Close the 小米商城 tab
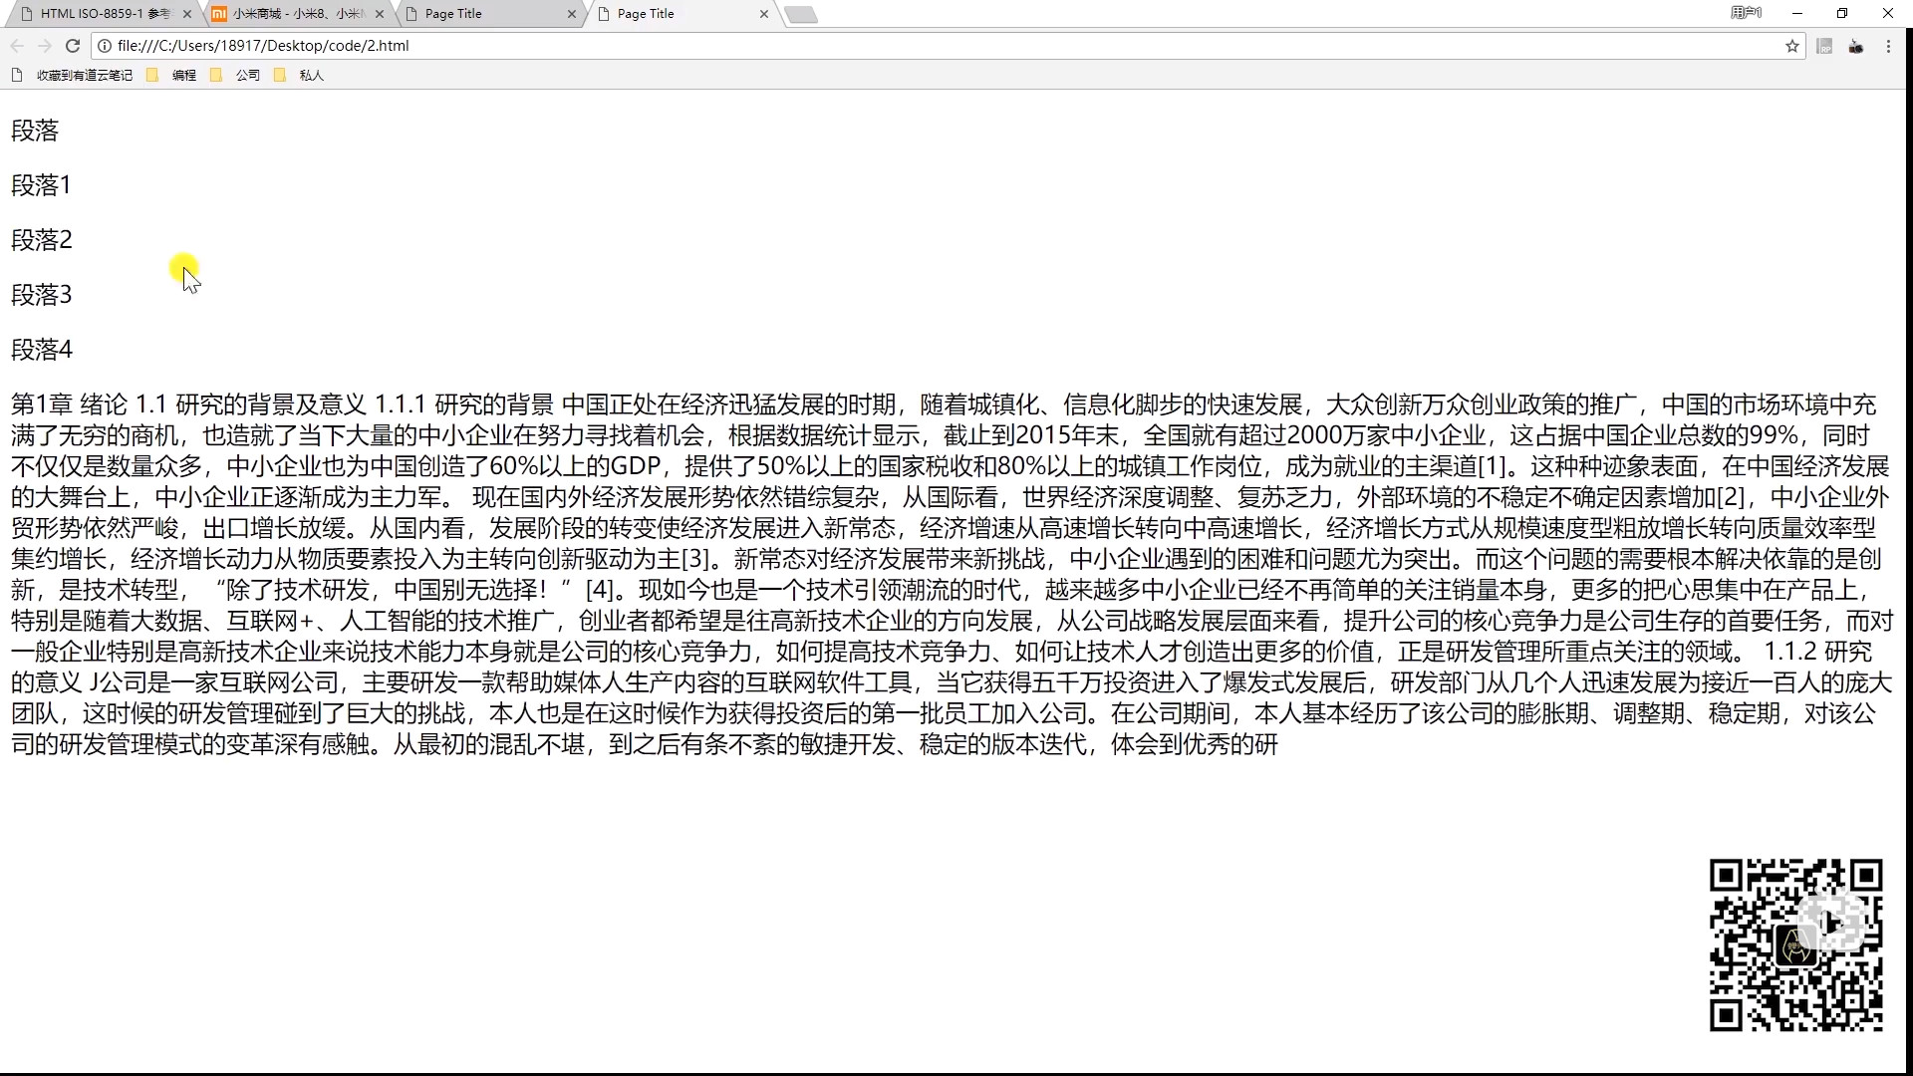Viewport: 1913px width, 1076px height. click(379, 14)
